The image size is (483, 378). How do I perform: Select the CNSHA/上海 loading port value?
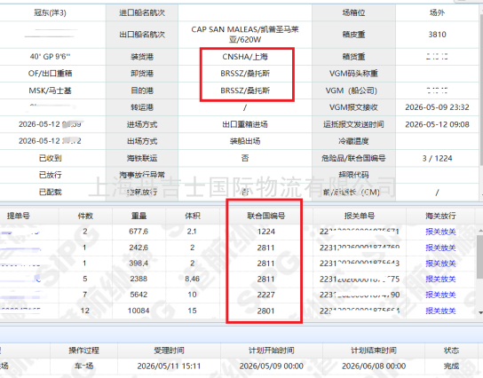(245, 57)
